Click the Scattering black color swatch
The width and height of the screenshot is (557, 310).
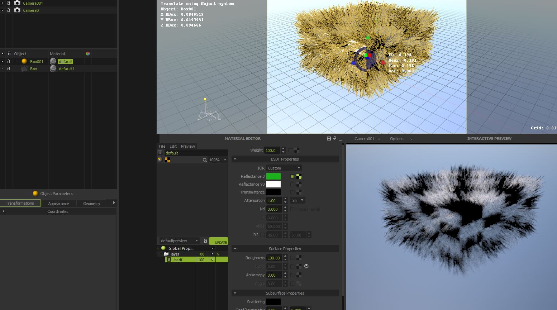point(273,302)
